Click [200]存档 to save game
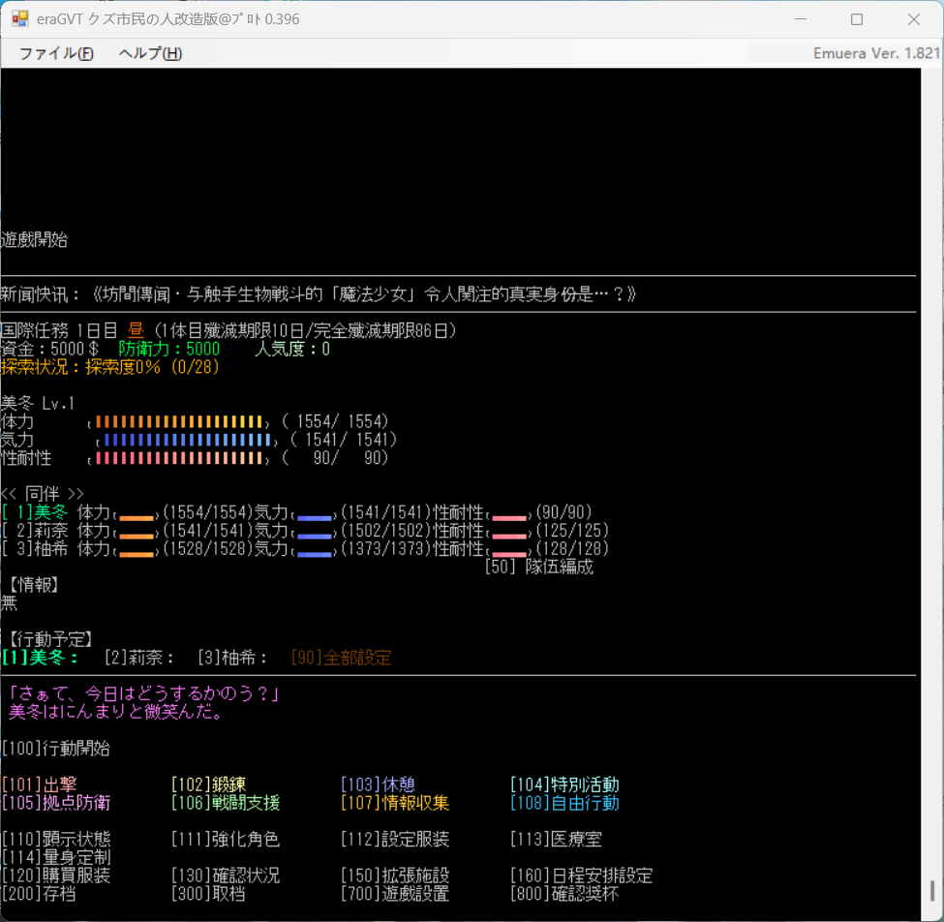944x922 pixels. pos(39,893)
